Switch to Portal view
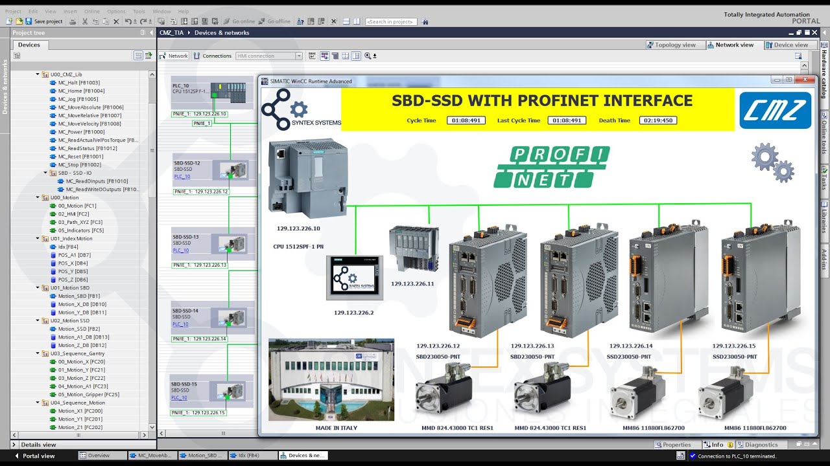The height and width of the screenshot is (466, 830). (x=34, y=456)
